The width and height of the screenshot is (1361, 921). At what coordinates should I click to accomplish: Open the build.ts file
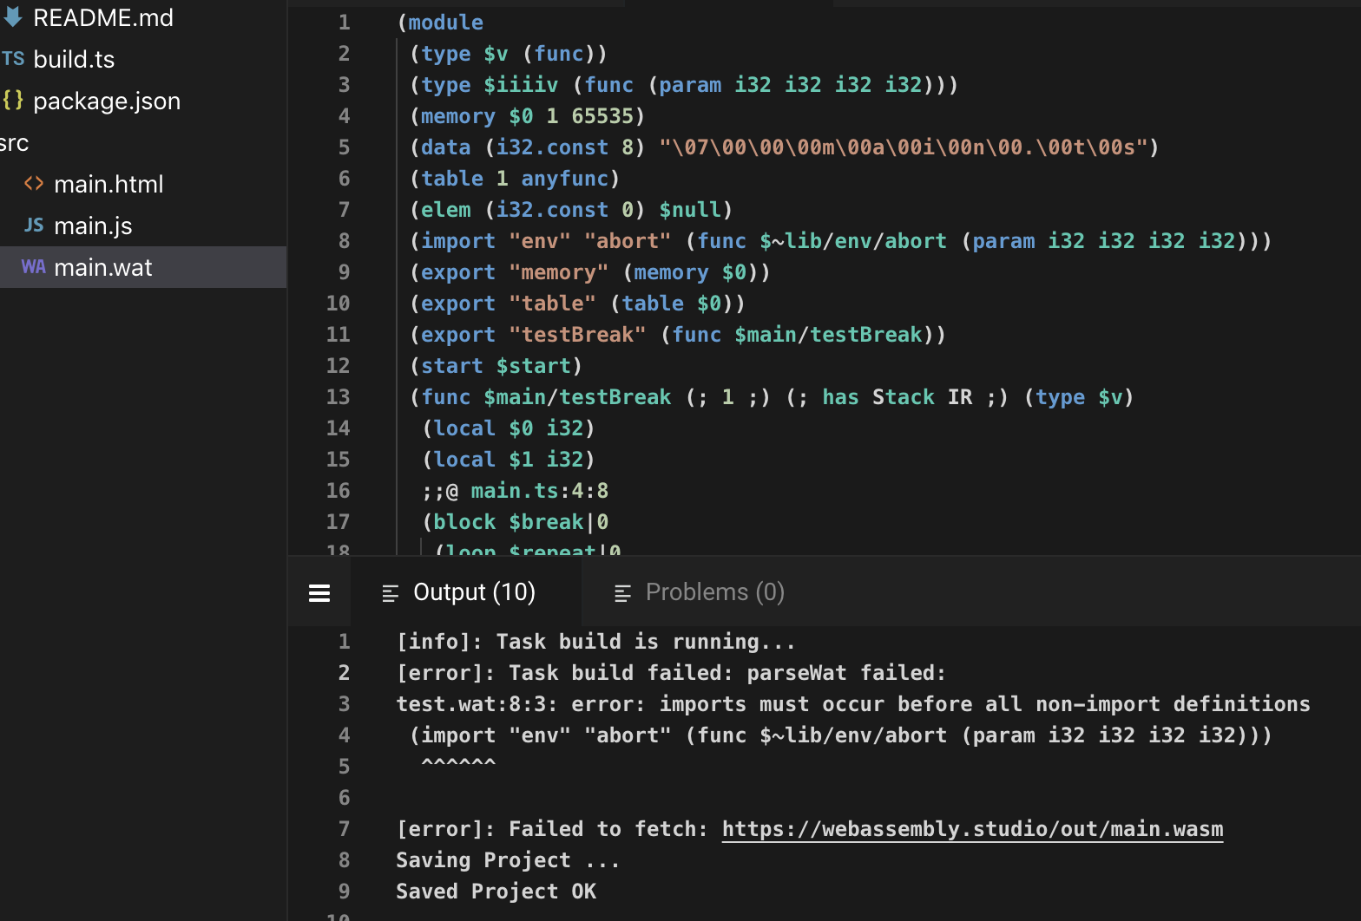click(x=74, y=59)
